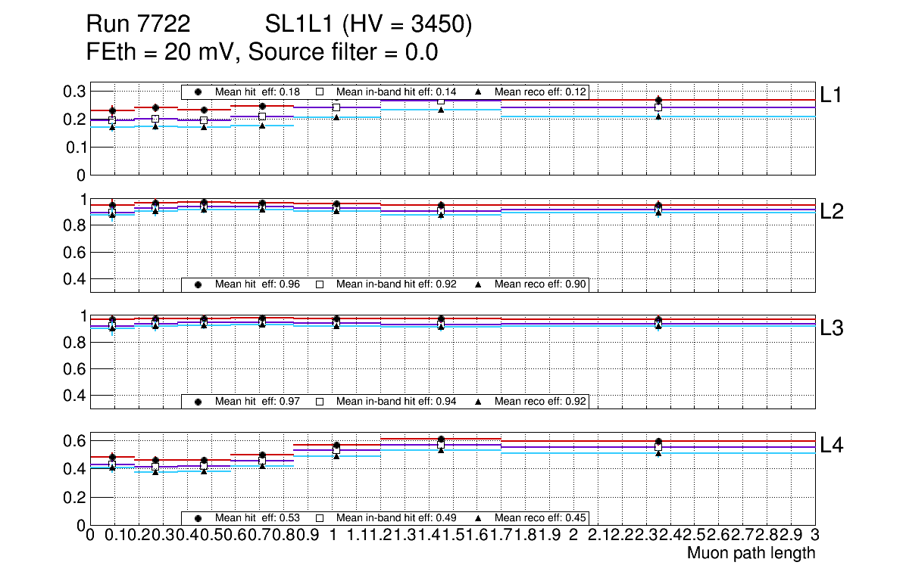Click the rightmost open square data point in L1
The height and width of the screenshot is (584, 906).
click(658, 107)
